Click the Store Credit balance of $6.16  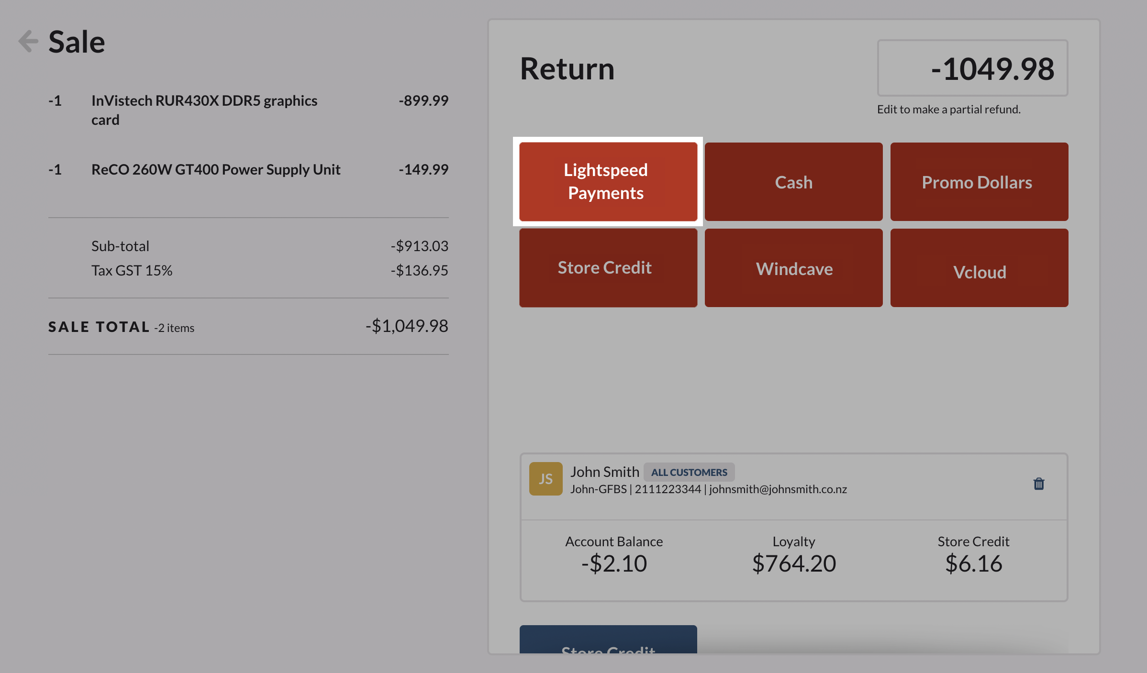[x=973, y=563]
